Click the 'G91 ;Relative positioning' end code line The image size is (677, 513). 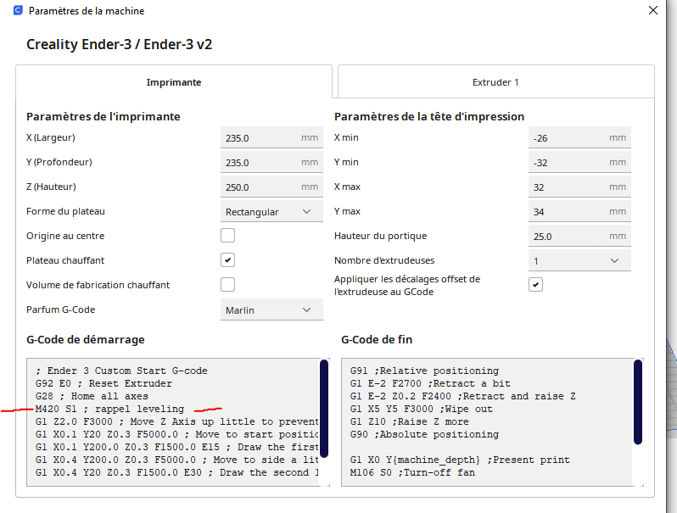tap(424, 371)
